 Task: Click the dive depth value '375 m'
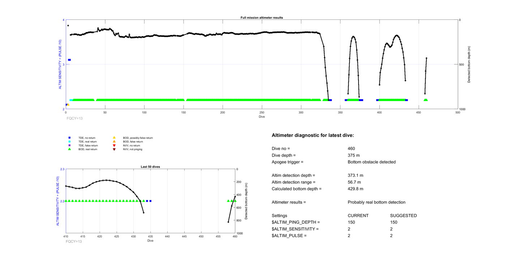353,155
